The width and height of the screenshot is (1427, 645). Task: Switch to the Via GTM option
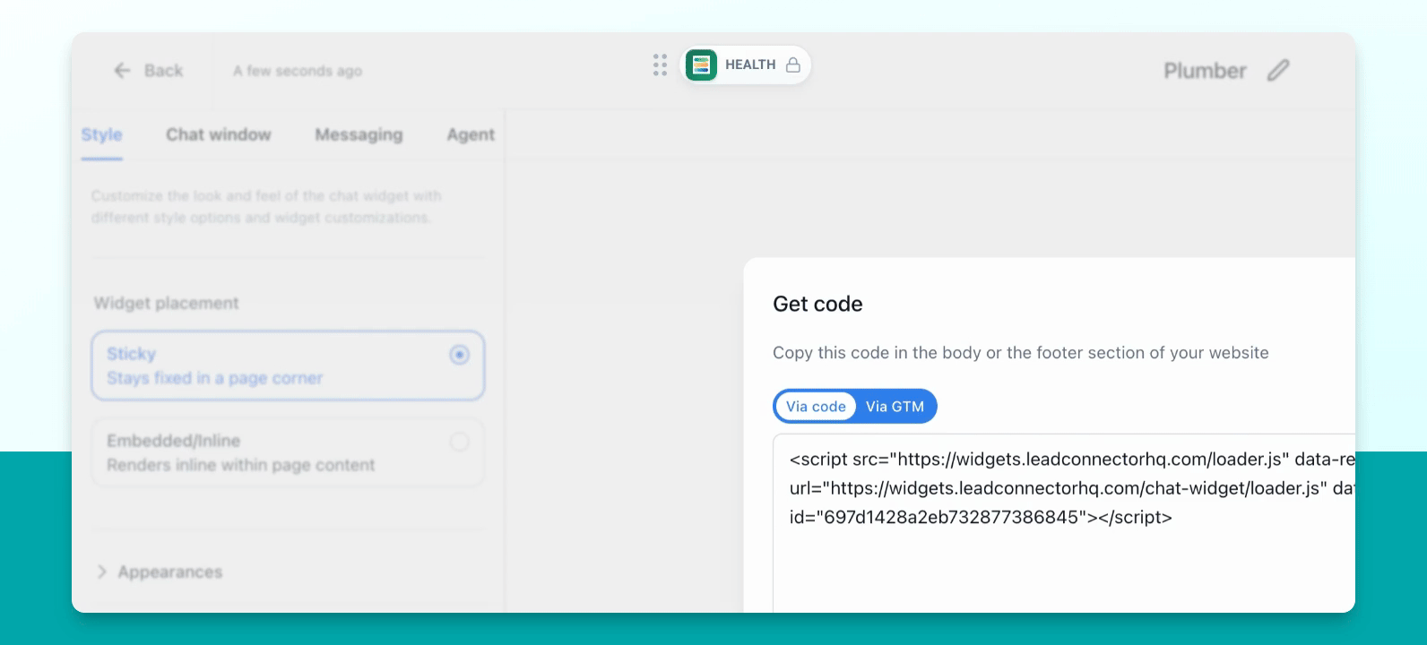point(895,407)
